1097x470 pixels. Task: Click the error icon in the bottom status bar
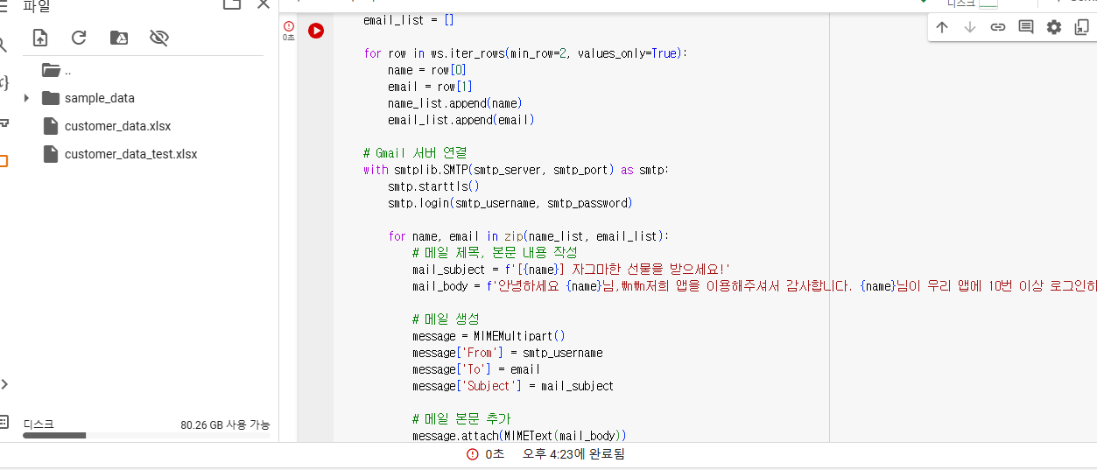click(x=473, y=454)
